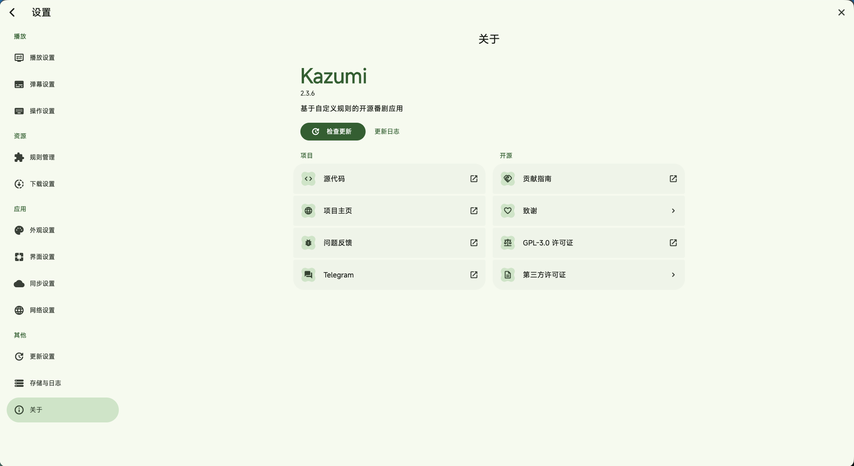Viewport: 854px width, 466px height.
Task: Click the globe icon beside 项目主页
Action: pyautogui.click(x=308, y=211)
